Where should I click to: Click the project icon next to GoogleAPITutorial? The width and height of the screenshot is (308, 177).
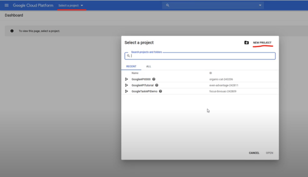127,85
